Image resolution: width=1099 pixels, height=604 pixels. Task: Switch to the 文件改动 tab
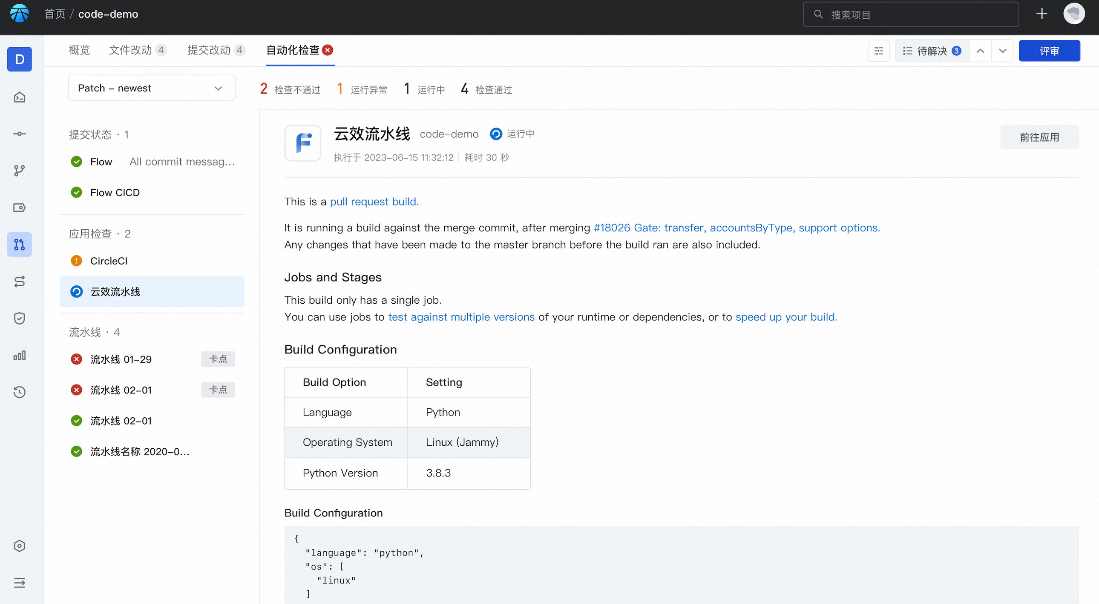click(x=137, y=50)
